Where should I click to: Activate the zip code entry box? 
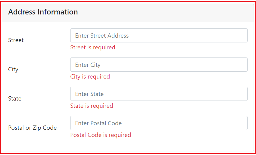point(159,123)
